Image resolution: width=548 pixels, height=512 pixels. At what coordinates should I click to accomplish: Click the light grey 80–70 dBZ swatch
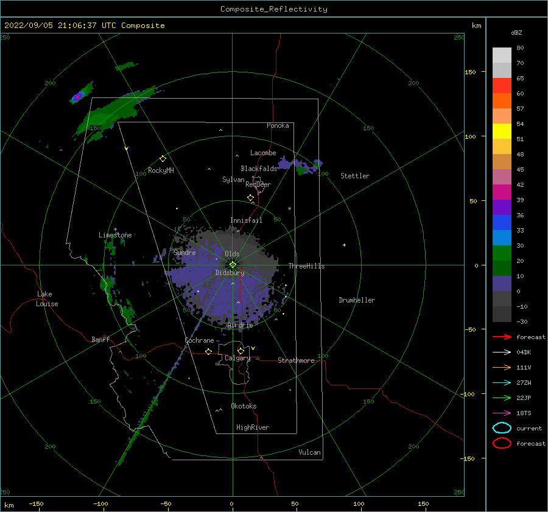(502, 55)
